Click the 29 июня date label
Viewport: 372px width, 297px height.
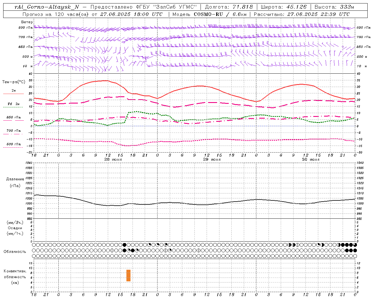tap(212, 160)
